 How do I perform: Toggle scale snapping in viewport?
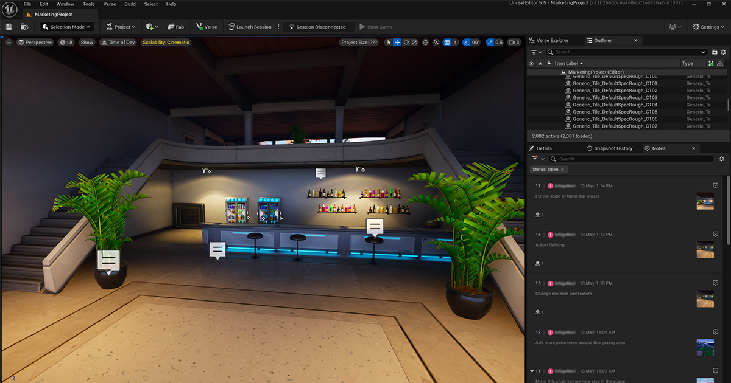(x=491, y=43)
